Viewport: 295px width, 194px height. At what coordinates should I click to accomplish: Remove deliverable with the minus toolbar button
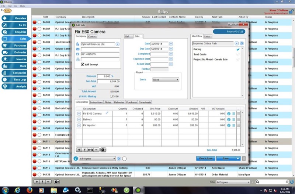point(96,150)
